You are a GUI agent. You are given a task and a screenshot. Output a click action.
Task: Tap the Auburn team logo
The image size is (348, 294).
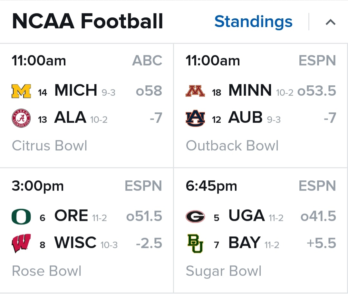click(195, 118)
